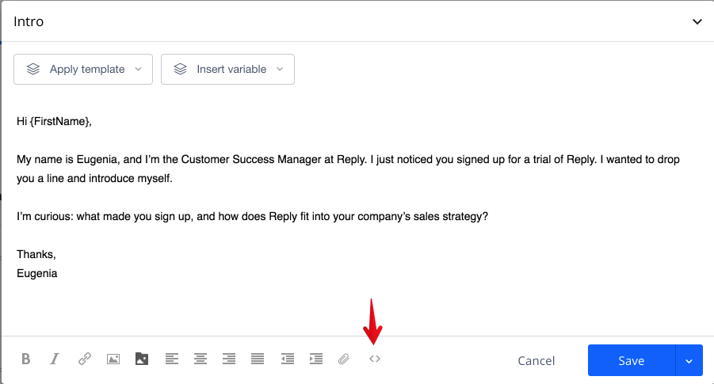Justify the email text
The image size is (714, 384).
(258, 359)
